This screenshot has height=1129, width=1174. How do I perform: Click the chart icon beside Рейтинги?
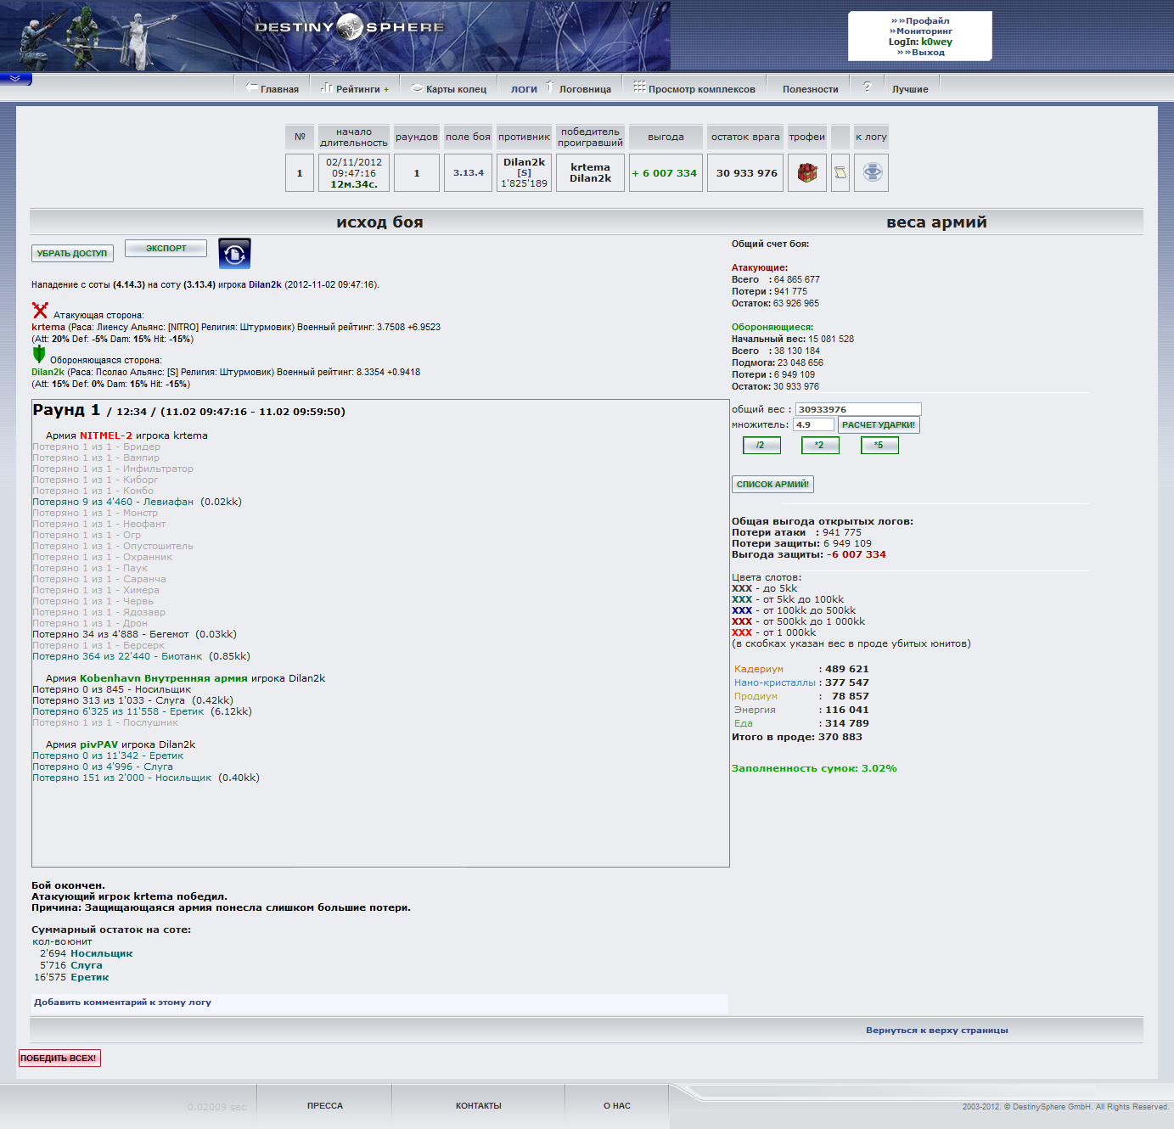coord(327,87)
